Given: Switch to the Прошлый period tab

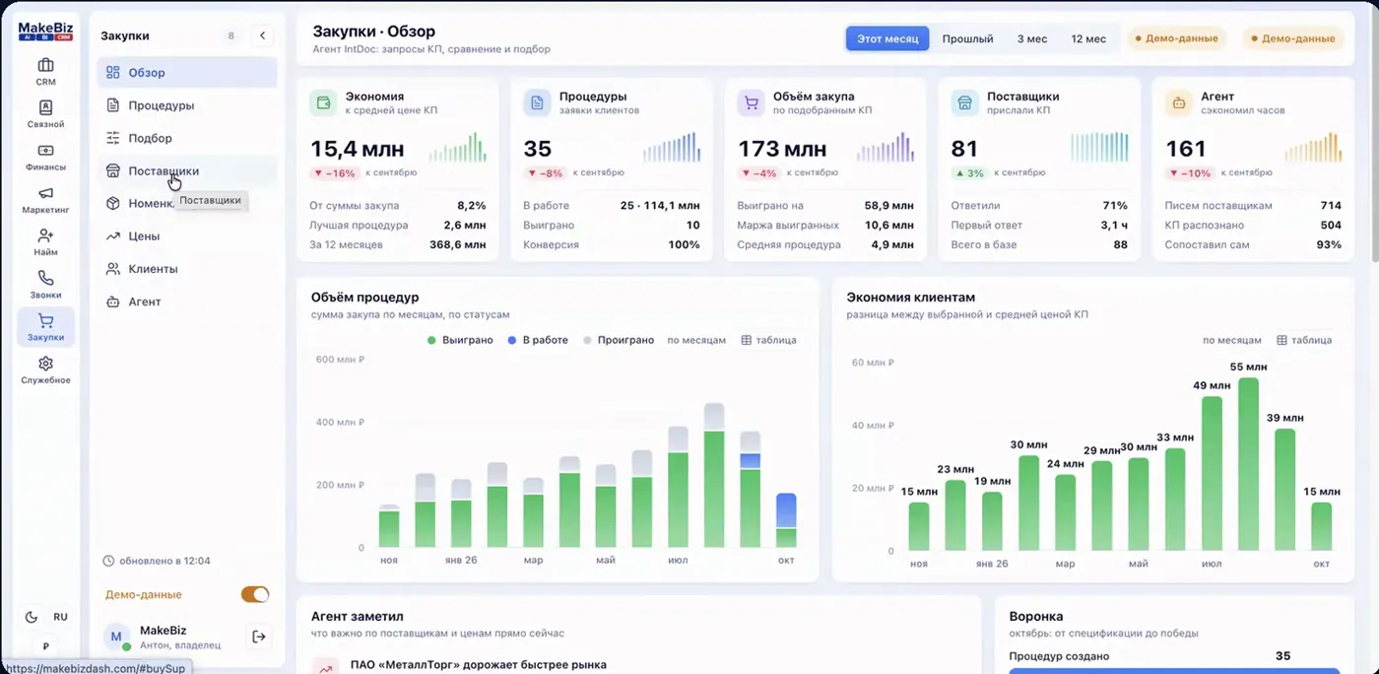Looking at the screenshot, I should point(967,38).
